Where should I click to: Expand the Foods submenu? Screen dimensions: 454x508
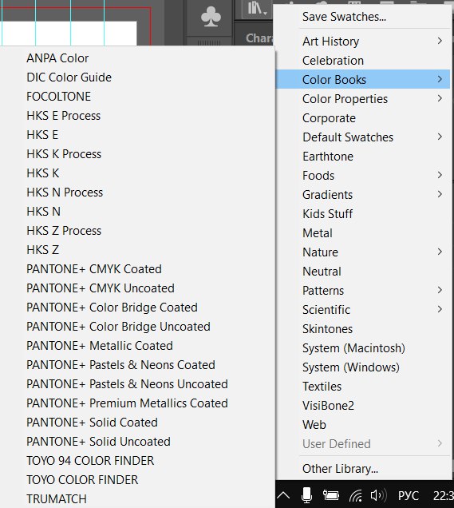coord(363,175)
